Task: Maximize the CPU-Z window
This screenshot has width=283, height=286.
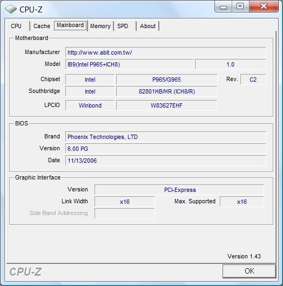Action: [240, 6]
